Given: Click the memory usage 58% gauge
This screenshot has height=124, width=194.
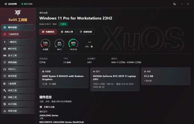Looking at the screenshot, I should coord(73,44).
